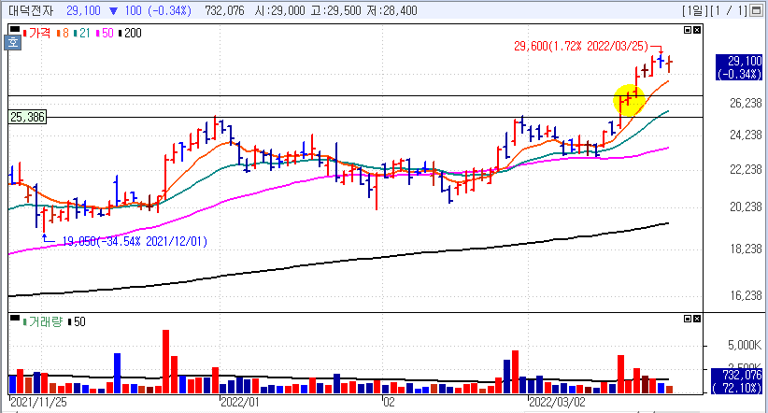Click the blue 호 quote button
Screen dimensions: 768x413
[x=13, y=43]
